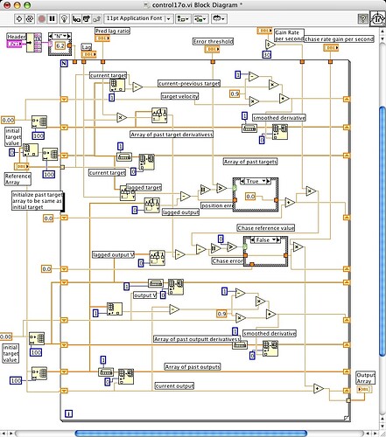
Task: Click the Pause button in toolbar
Action: pos(52,19)
